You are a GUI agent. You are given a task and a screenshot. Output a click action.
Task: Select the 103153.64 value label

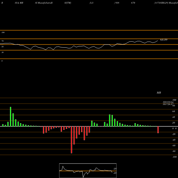[168, 102]
